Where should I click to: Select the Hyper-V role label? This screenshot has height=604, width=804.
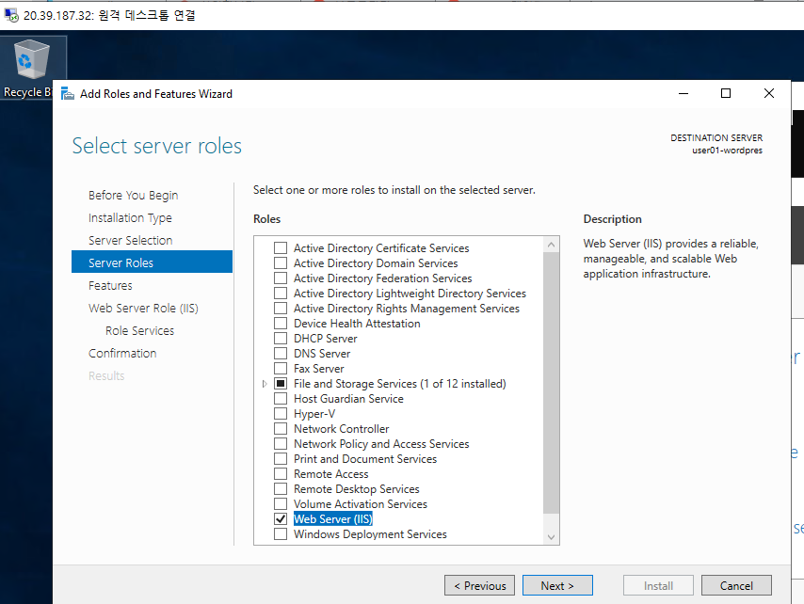pos(314,413)
